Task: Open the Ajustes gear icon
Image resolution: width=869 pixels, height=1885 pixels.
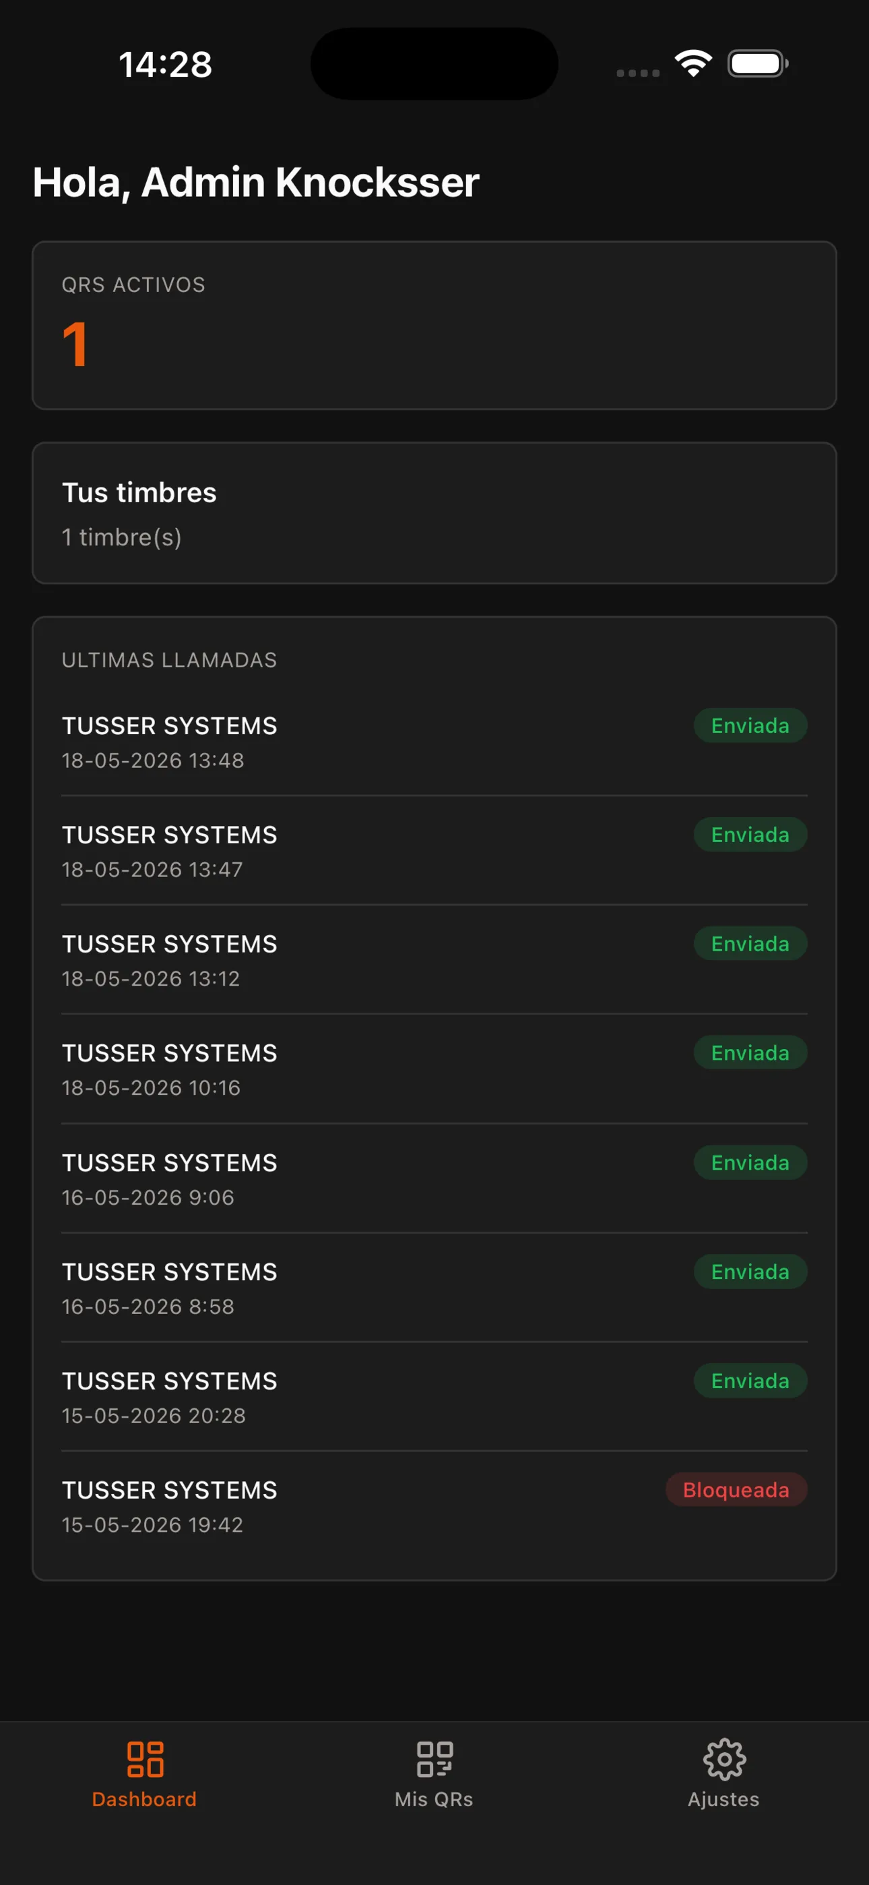Action: point(724,1759)
